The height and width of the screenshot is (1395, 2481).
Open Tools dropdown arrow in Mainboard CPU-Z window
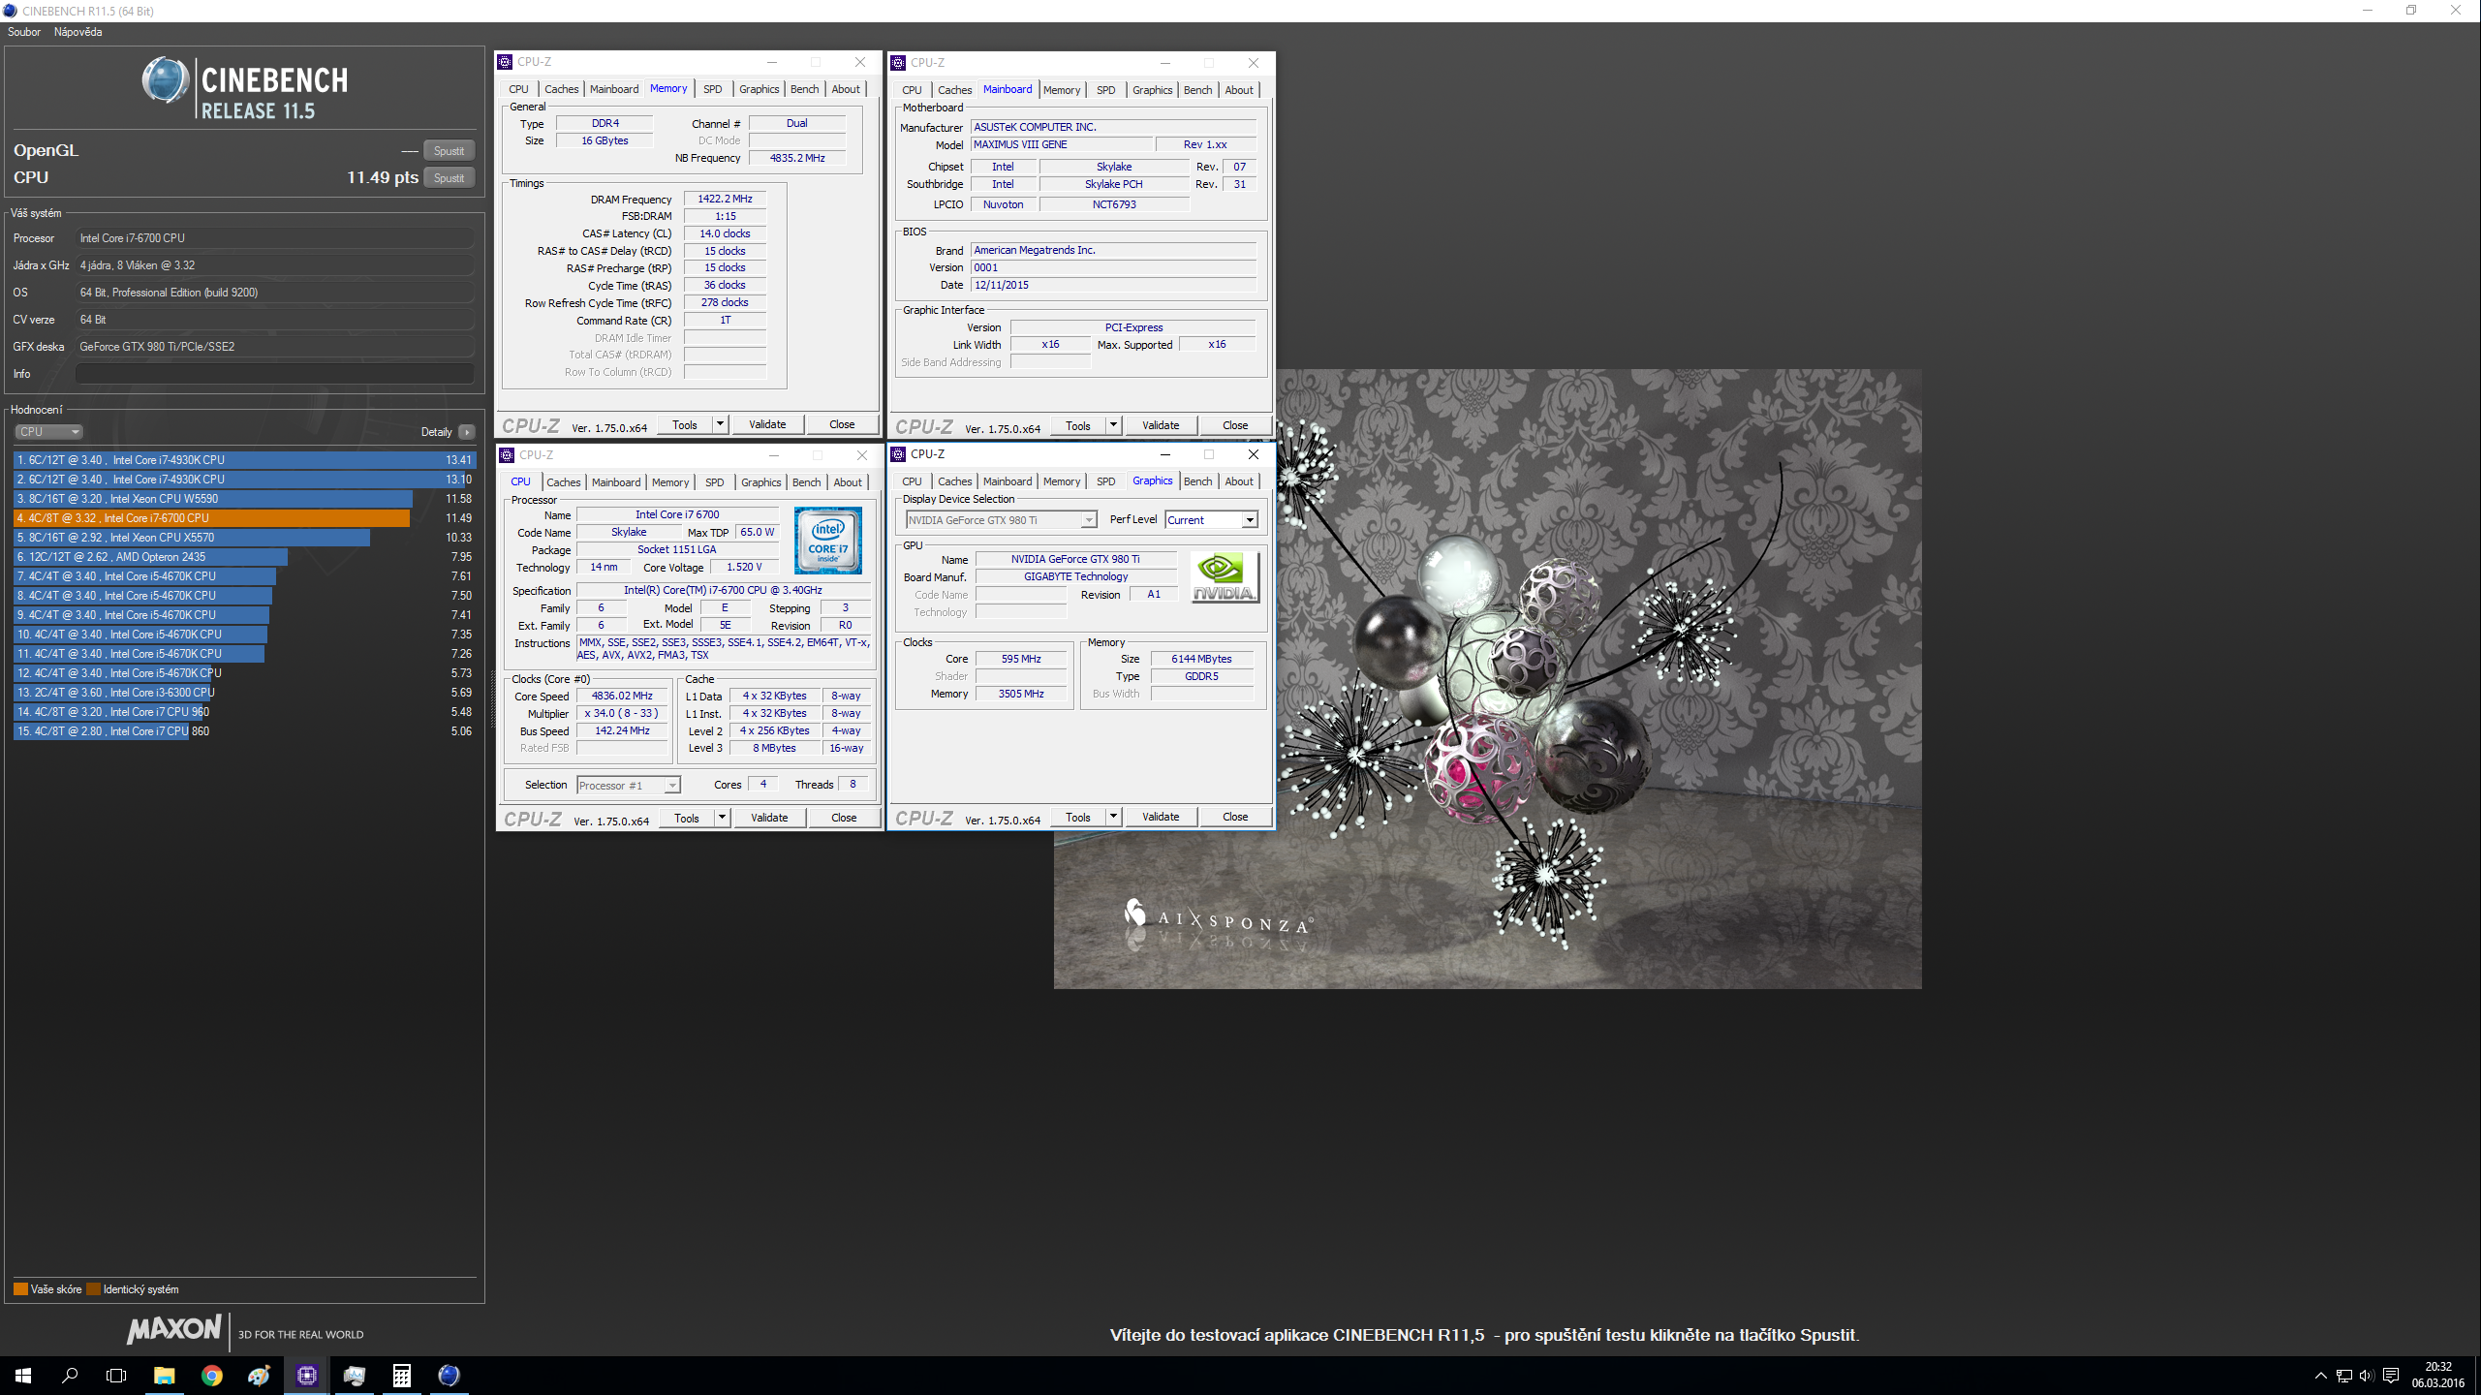tap(1113, 425)
